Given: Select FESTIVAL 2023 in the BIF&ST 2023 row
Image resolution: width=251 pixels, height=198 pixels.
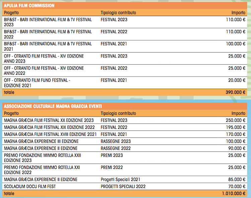Looking at the screenshot, I should pyautogui.click(x=114, y=20).
